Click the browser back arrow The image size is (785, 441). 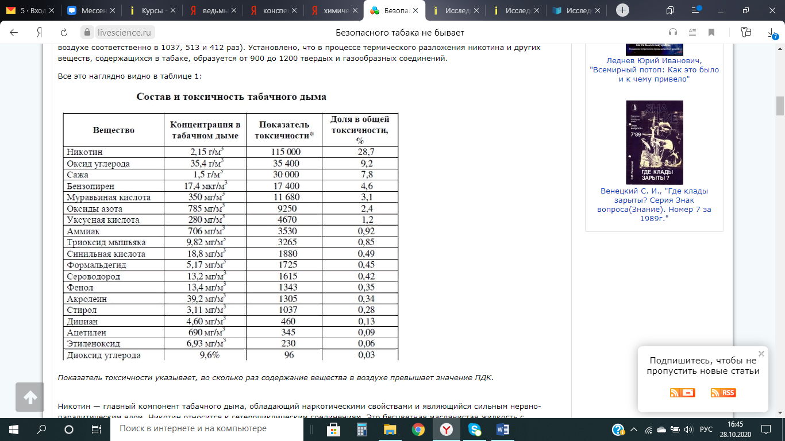[14, 32]
